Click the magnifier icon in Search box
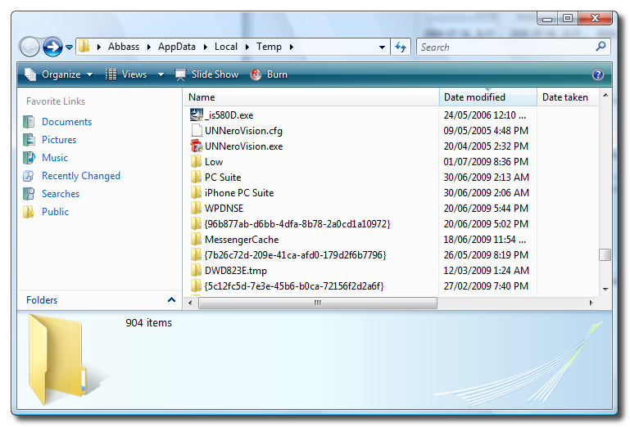The width and height of the screenshot is (630, 427). tap(601, 47)
